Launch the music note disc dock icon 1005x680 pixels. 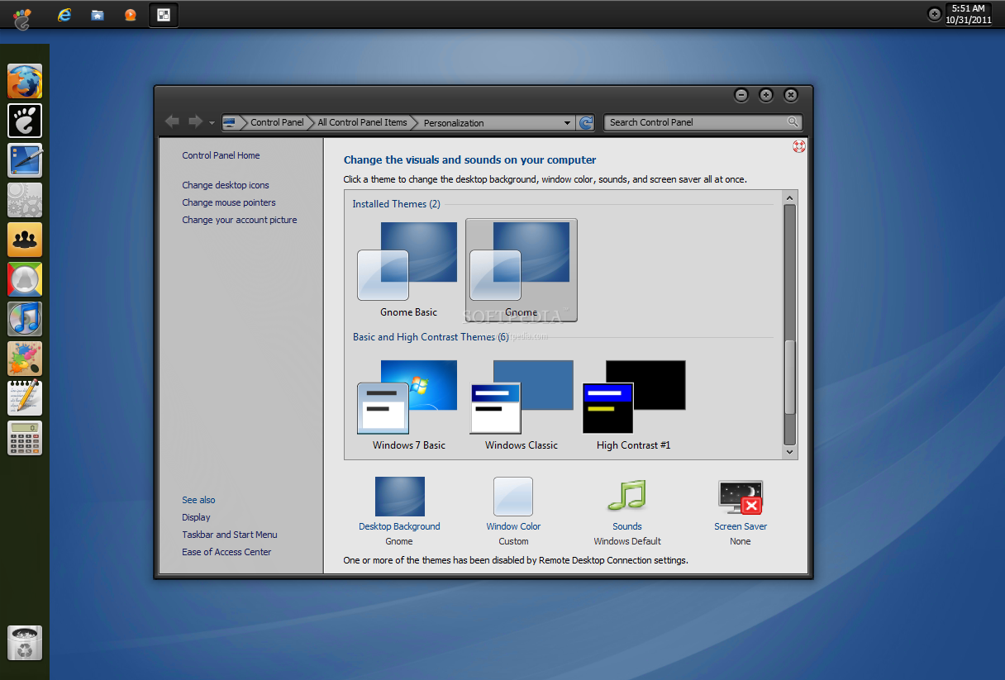[25, 319]
